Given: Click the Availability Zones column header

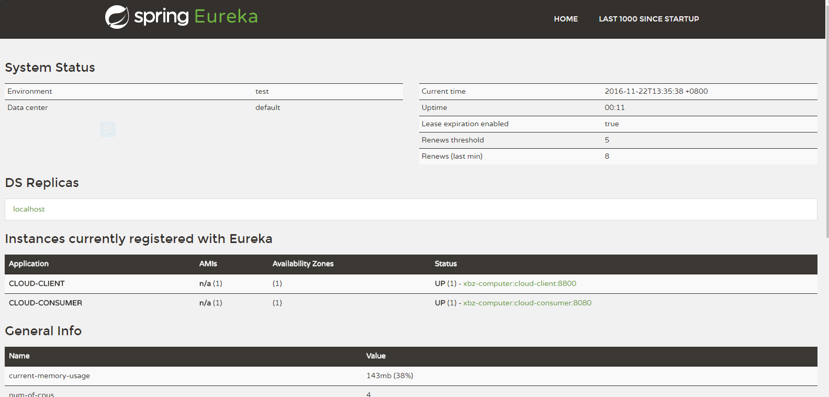Looking at the screenshot, I should pyautogui.click(x=303, y=264).
